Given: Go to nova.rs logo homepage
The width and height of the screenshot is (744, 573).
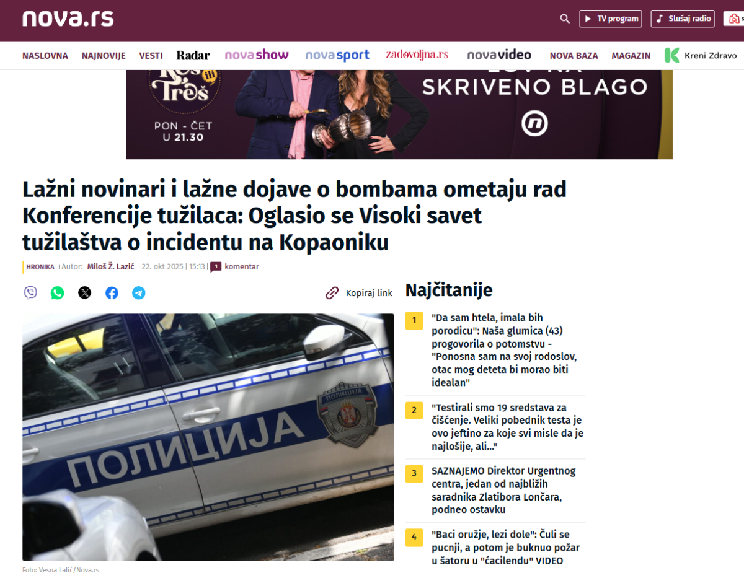Looking at the screenshot, I should tap(68, 19).
